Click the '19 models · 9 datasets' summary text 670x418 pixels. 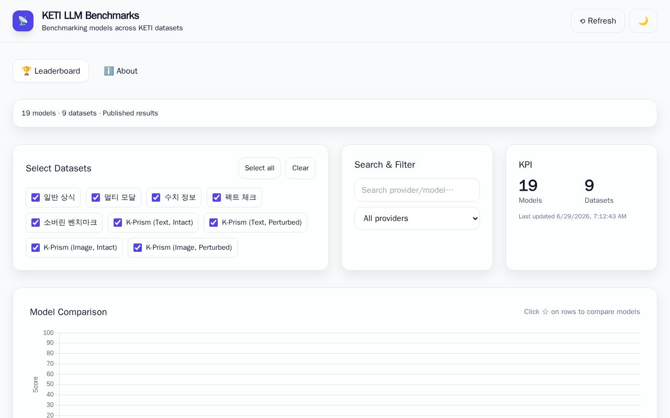(90, 113)
